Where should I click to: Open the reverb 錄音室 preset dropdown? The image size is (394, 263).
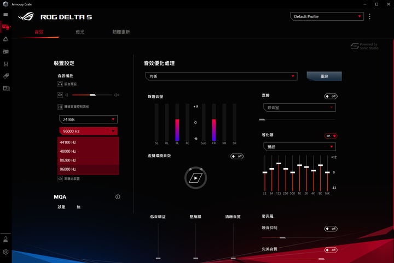tap(299, 107)
